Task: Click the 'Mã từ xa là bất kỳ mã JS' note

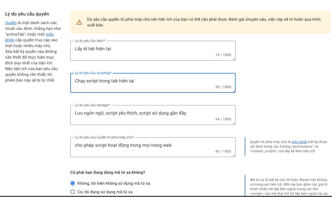Action: pyautogui.click(x=289, y=187)
